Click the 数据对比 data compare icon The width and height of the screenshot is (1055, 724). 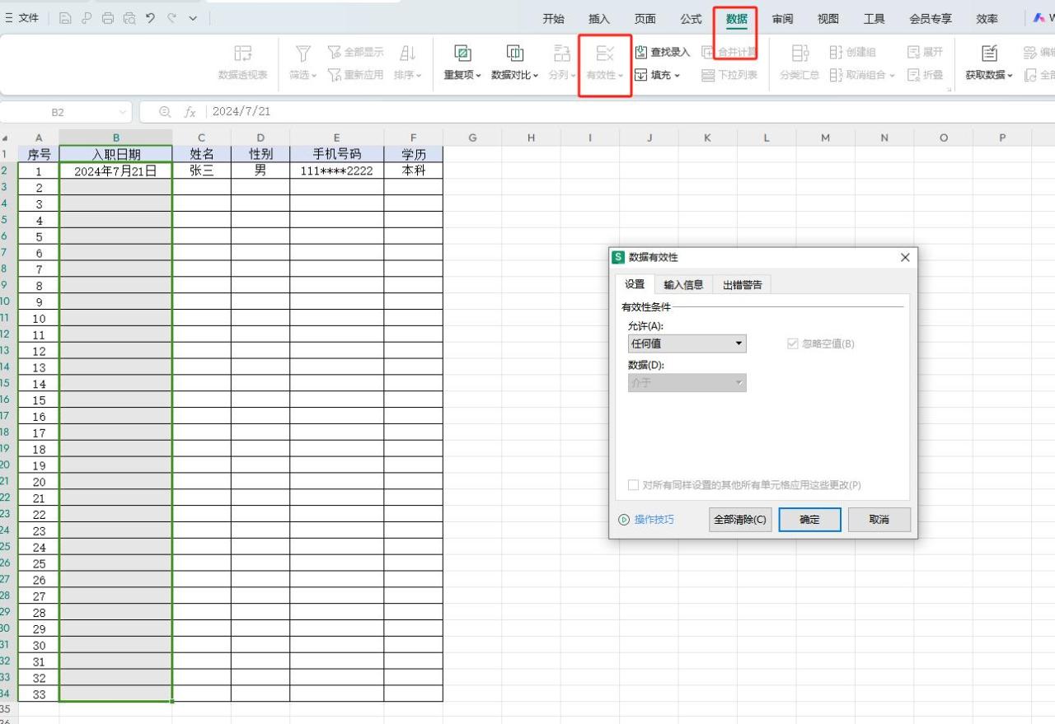pos(514,54)
